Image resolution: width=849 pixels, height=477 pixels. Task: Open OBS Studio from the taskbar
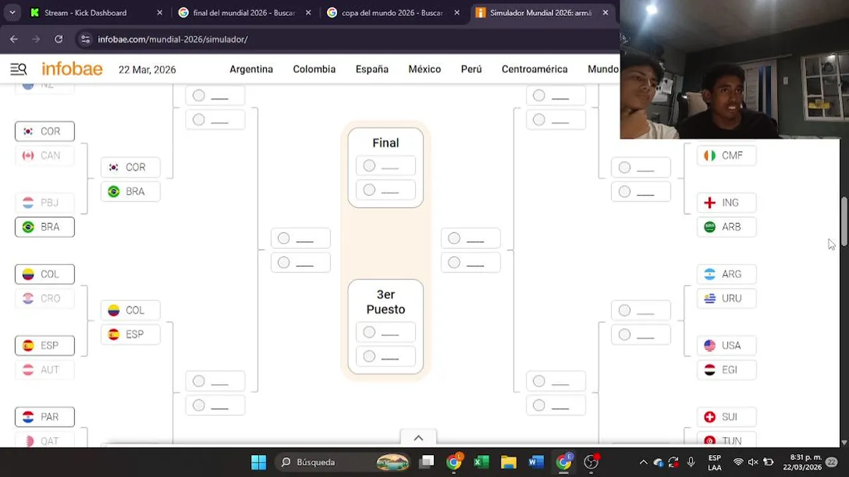tap(591, 462)
